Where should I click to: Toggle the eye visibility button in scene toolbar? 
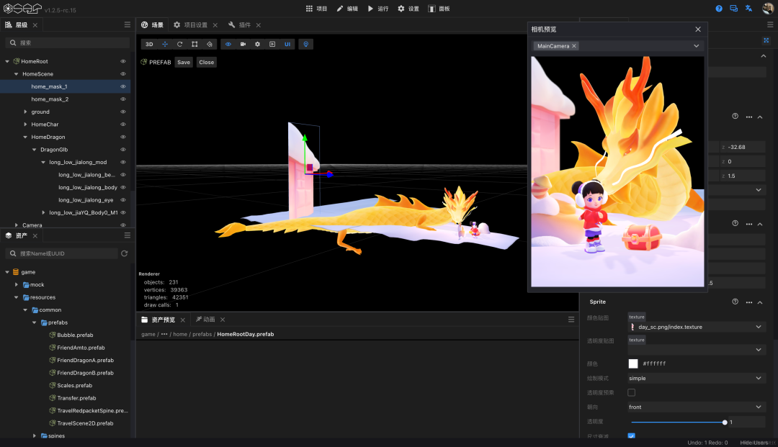pos(228,44)
